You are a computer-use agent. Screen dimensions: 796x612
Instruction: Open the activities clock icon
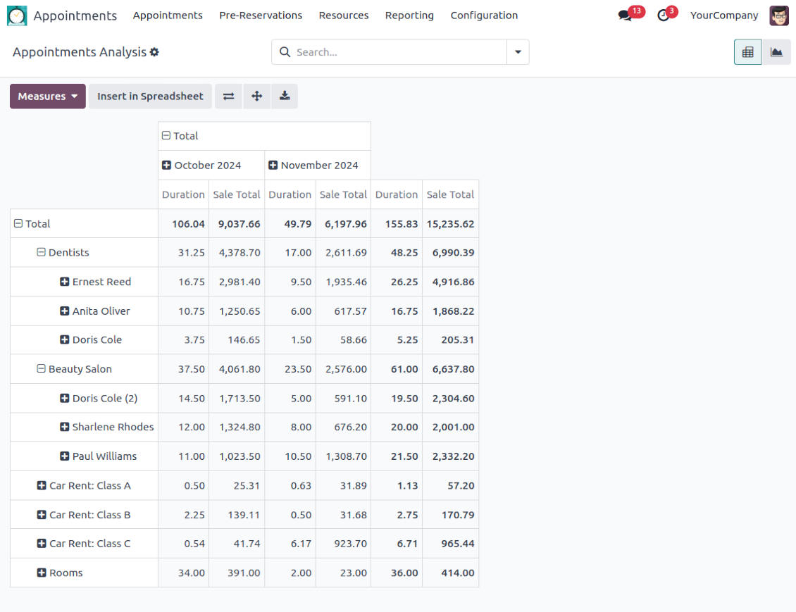coord(663,15)
